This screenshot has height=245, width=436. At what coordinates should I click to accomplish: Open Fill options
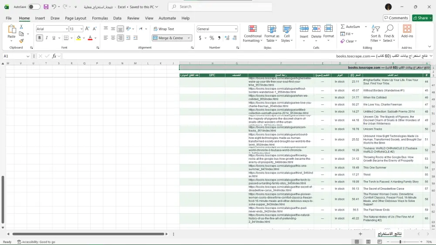coord(347,34)
